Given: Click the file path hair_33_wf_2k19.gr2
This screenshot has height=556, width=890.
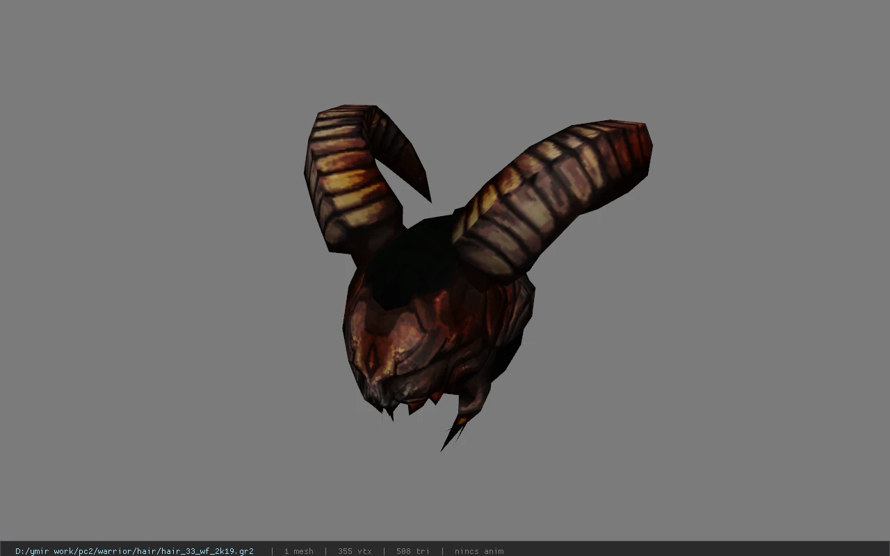Looking at the screenshot, I should click(x=134, y=551).
